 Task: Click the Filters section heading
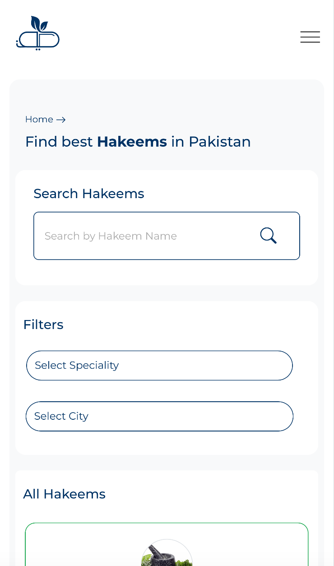[43, 325]
